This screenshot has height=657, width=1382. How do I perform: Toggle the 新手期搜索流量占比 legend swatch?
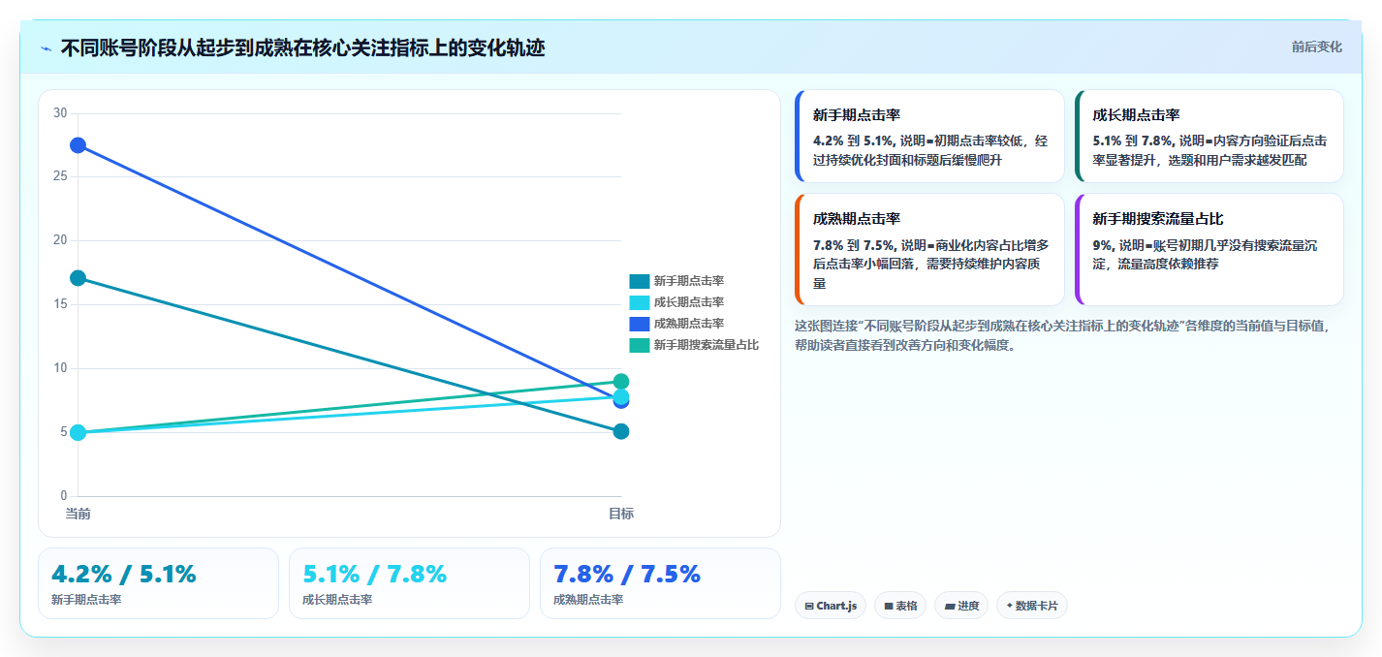[639, 345]
